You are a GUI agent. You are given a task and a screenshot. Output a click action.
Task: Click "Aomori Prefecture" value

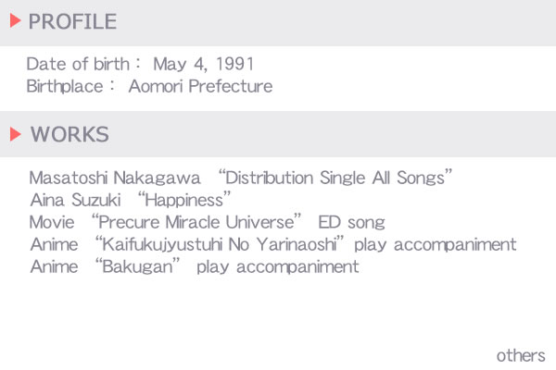[x=201, y=86]
